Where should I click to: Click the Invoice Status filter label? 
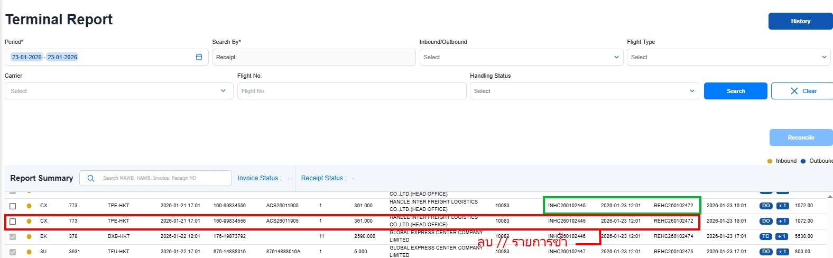(x=259, y=178)
